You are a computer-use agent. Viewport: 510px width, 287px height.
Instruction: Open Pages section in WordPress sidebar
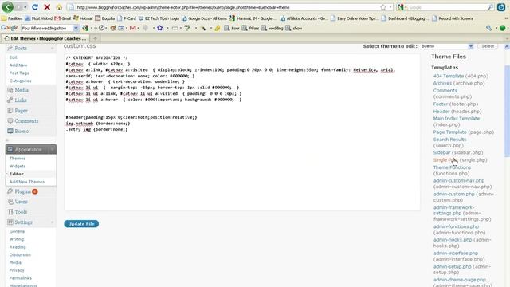click(22, 111)
